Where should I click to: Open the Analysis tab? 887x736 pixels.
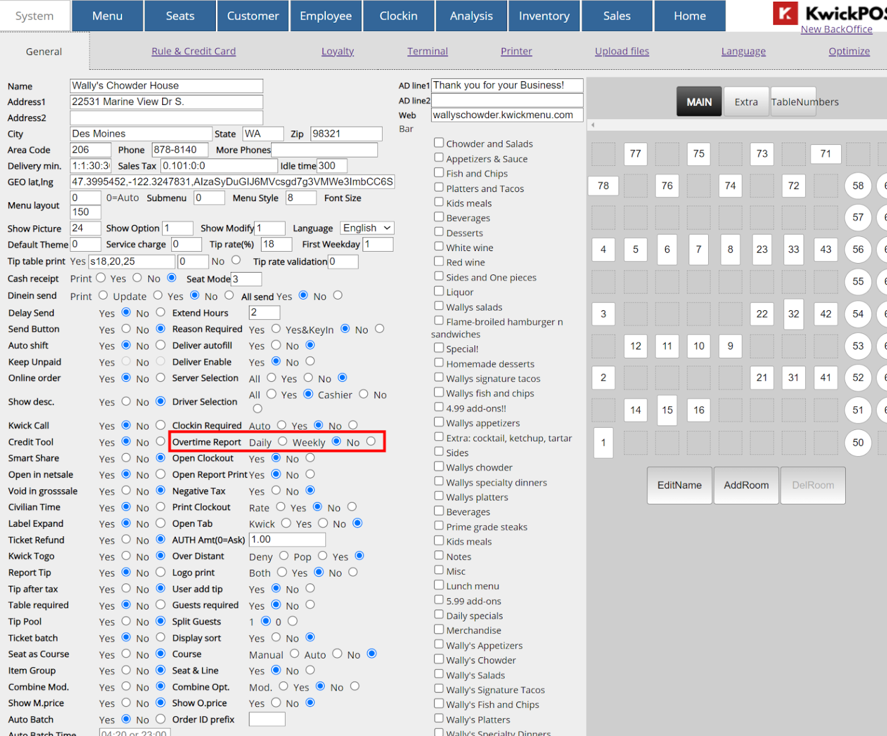[472, 16]
